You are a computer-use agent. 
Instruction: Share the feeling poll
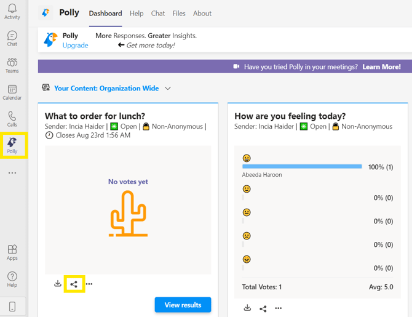tap(263, 308)
